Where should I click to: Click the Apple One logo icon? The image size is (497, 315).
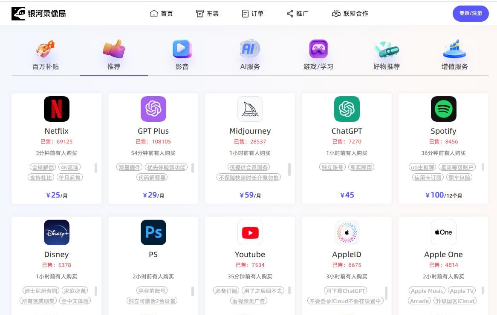pyautogui.click(x=443, y=232)
